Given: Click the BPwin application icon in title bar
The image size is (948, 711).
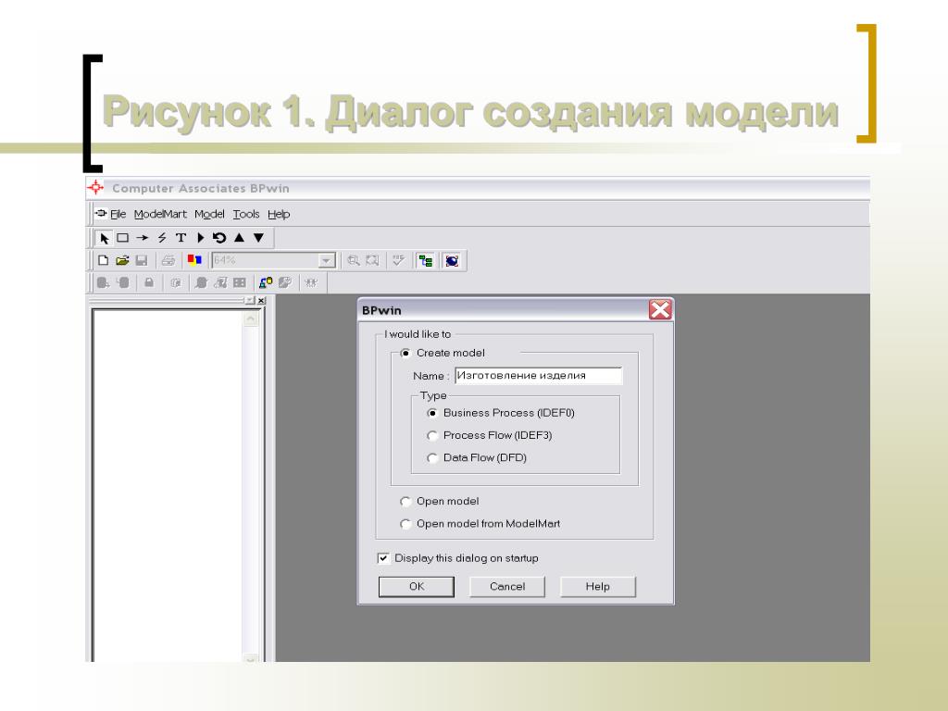Looking at the screenshot, I should [x=95, y=187].
